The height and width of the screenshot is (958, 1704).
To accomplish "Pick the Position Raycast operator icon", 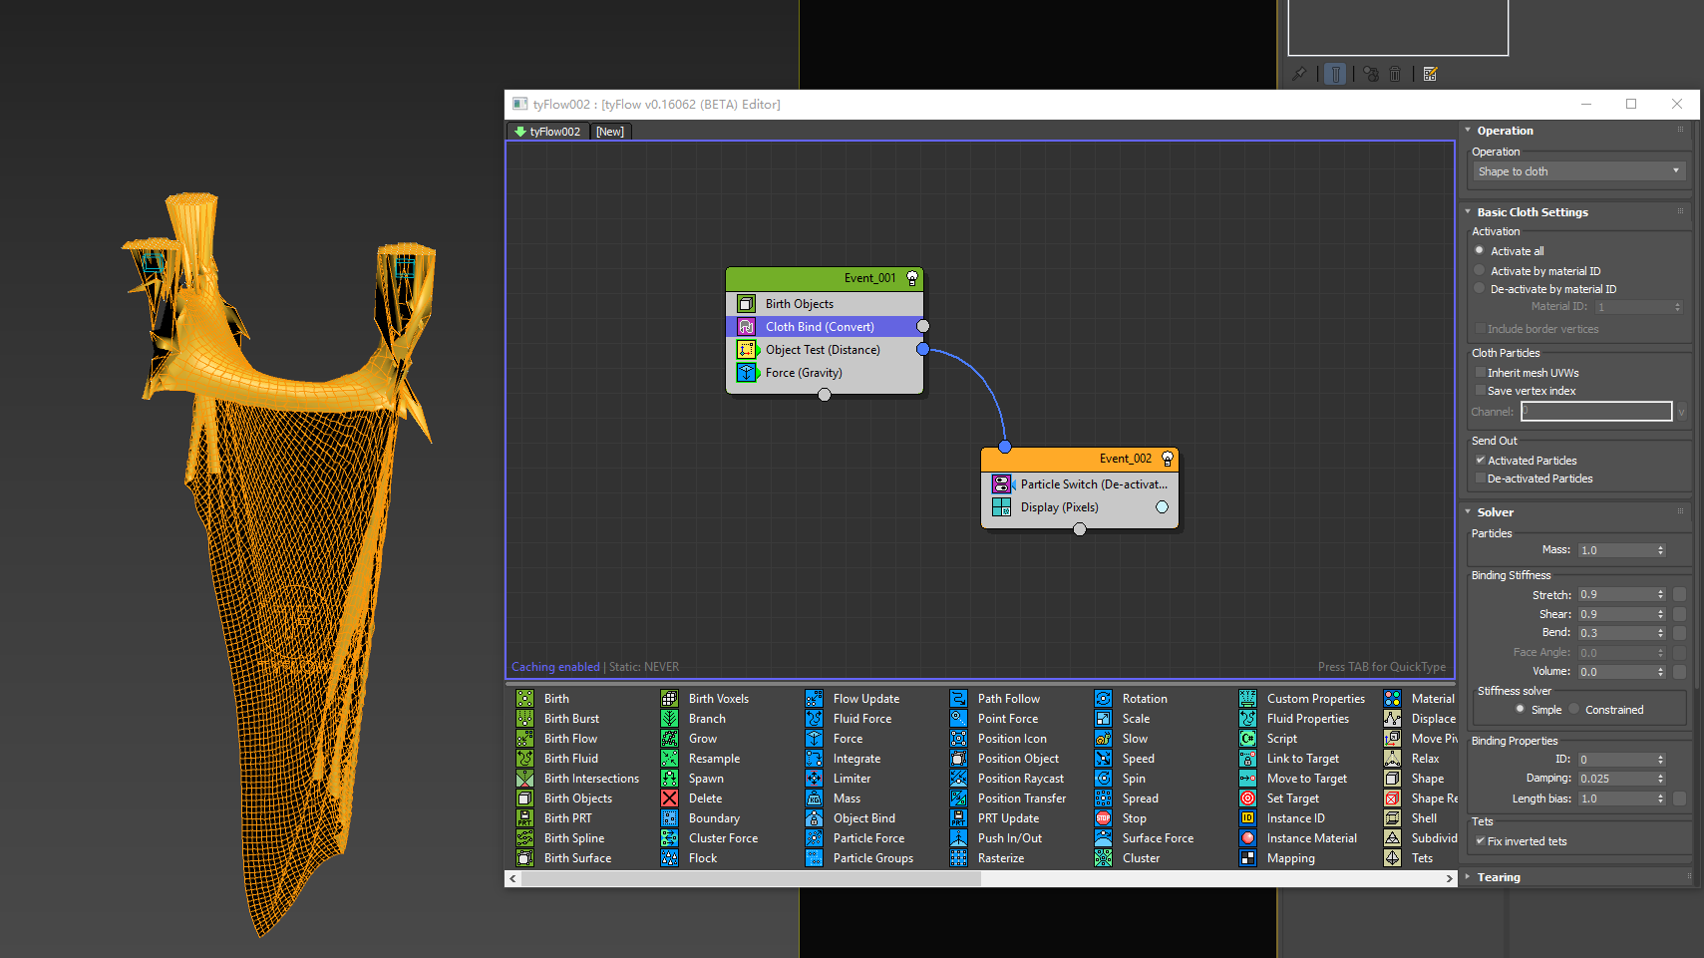I will 959,779.
